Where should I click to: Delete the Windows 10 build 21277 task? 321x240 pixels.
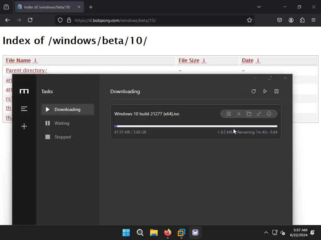coord(239,114)
